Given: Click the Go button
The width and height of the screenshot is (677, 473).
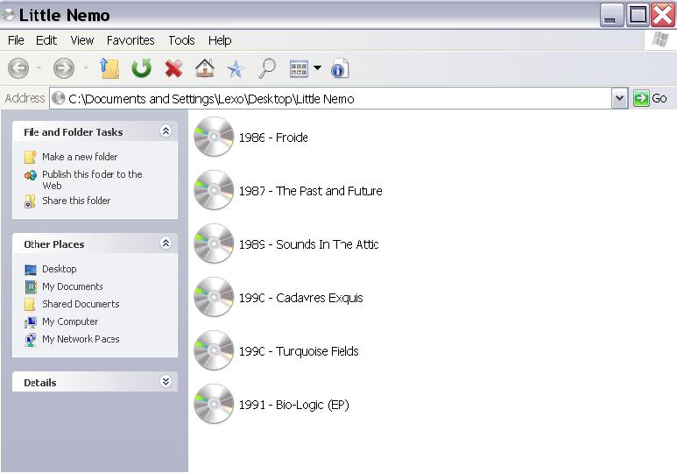Looking at the screenshot, I should coord(651,98).
